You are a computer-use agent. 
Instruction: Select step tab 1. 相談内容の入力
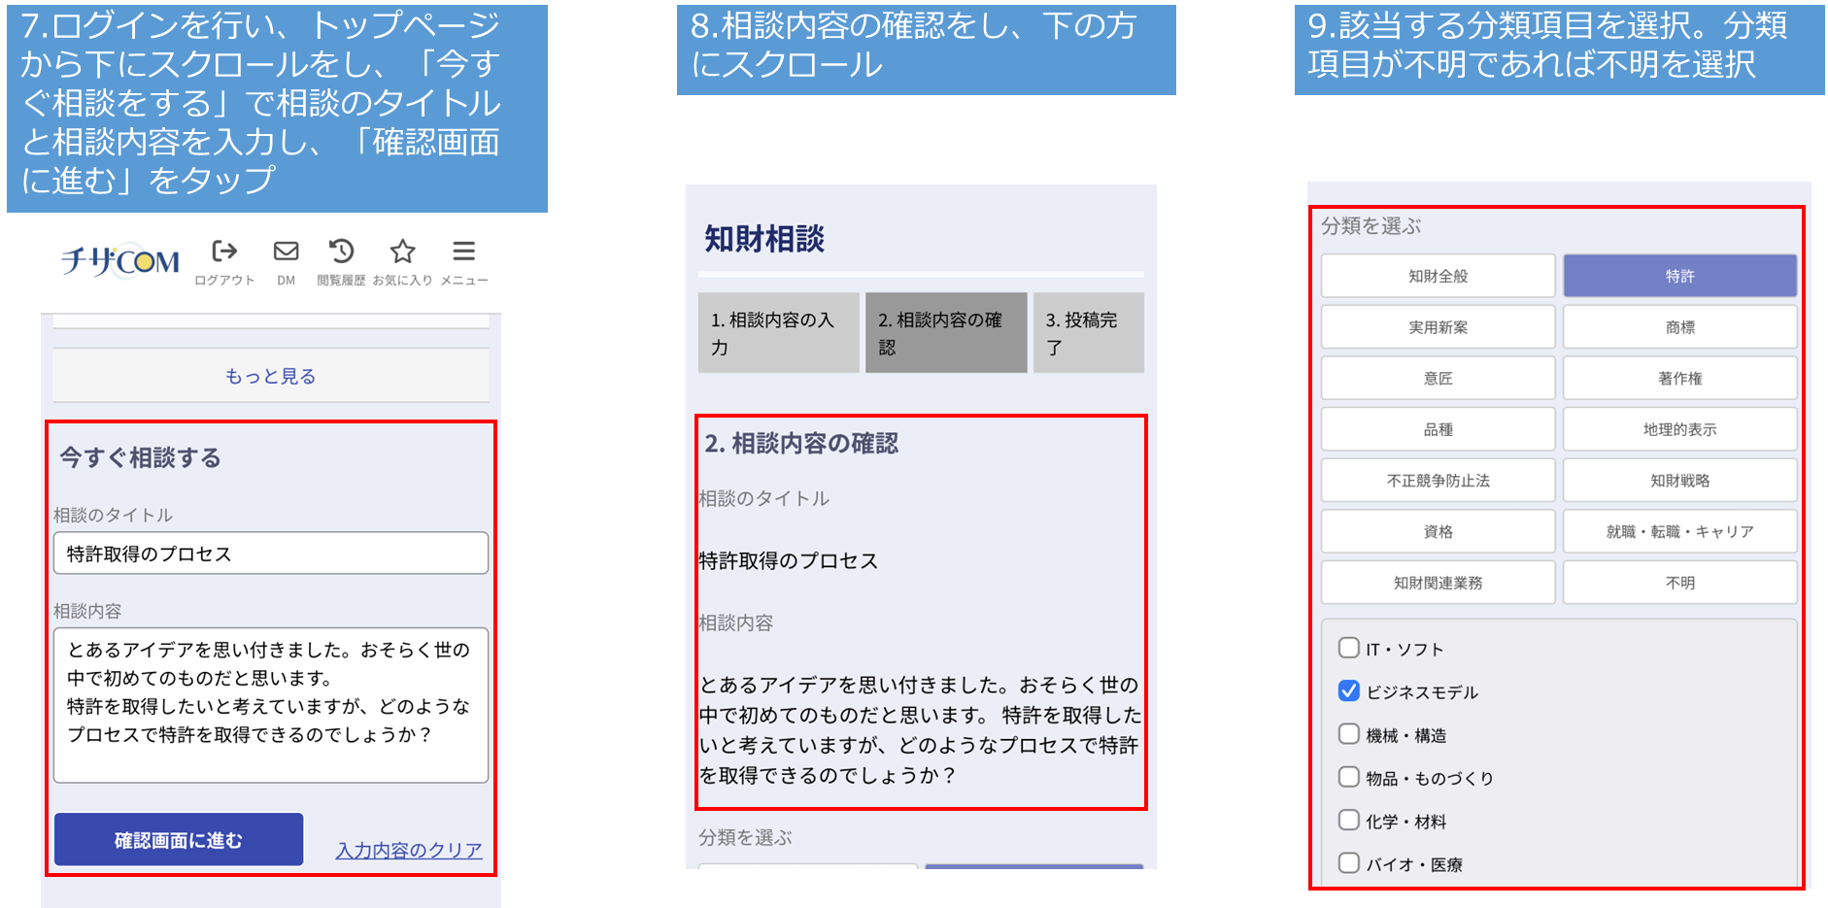(778, 333)
